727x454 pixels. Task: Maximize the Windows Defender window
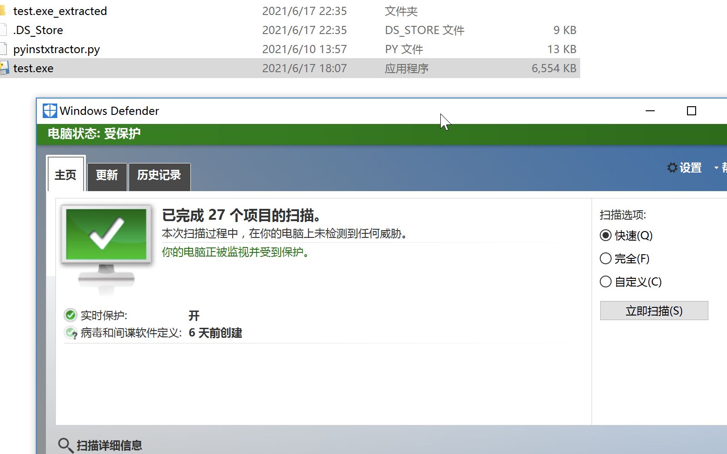692,111
